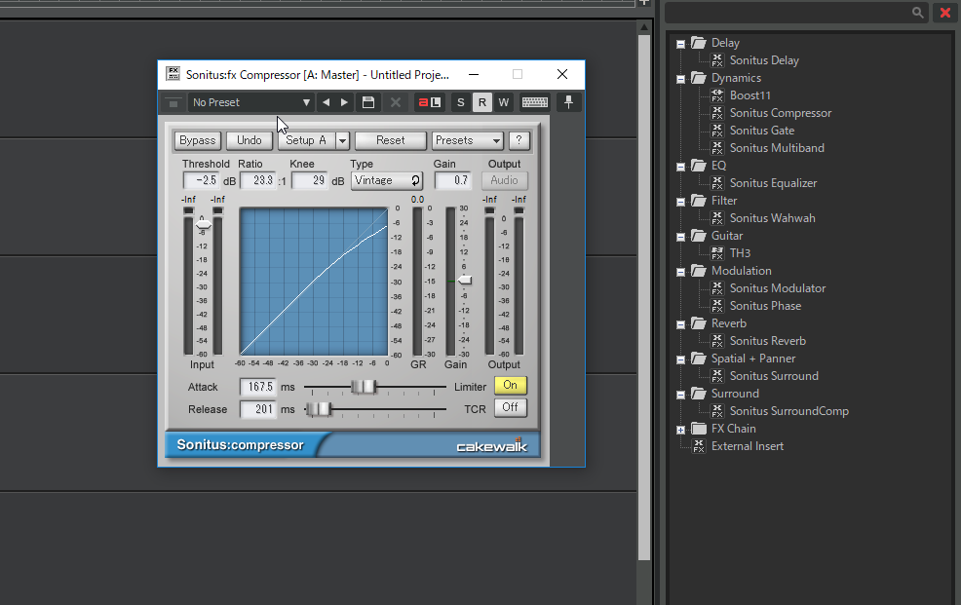
Task: Click the Output Audio button
Action: (x=505, y=180)
